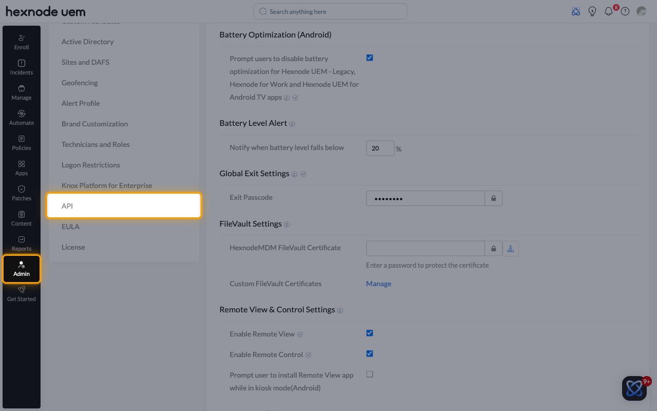Open the Patches section

point(22,193)
